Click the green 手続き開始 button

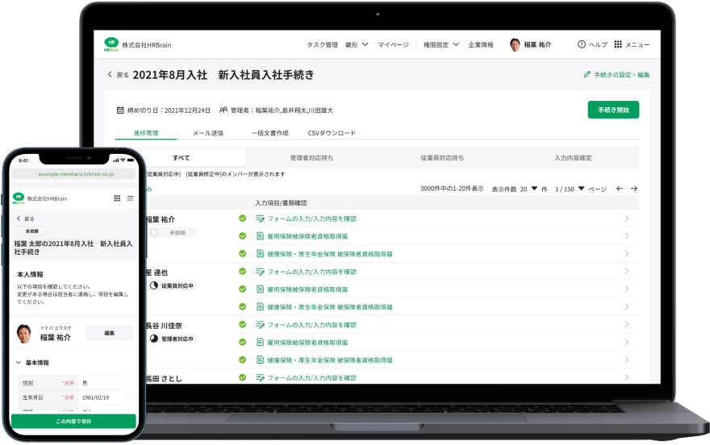point(613,110)
